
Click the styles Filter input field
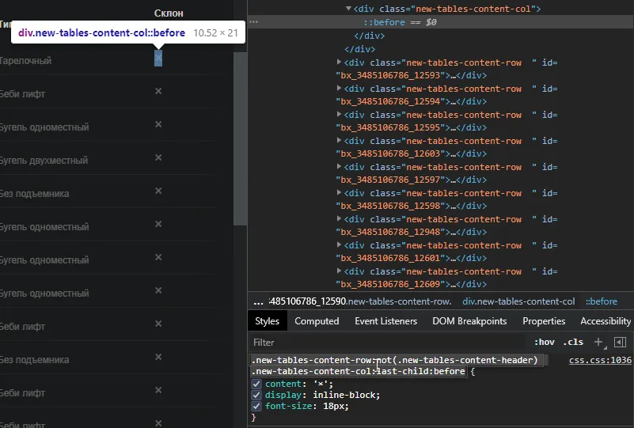point(388,343)
